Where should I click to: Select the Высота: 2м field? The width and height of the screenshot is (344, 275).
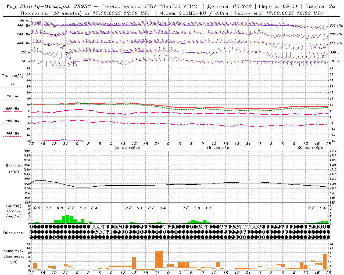coord(320,6)
